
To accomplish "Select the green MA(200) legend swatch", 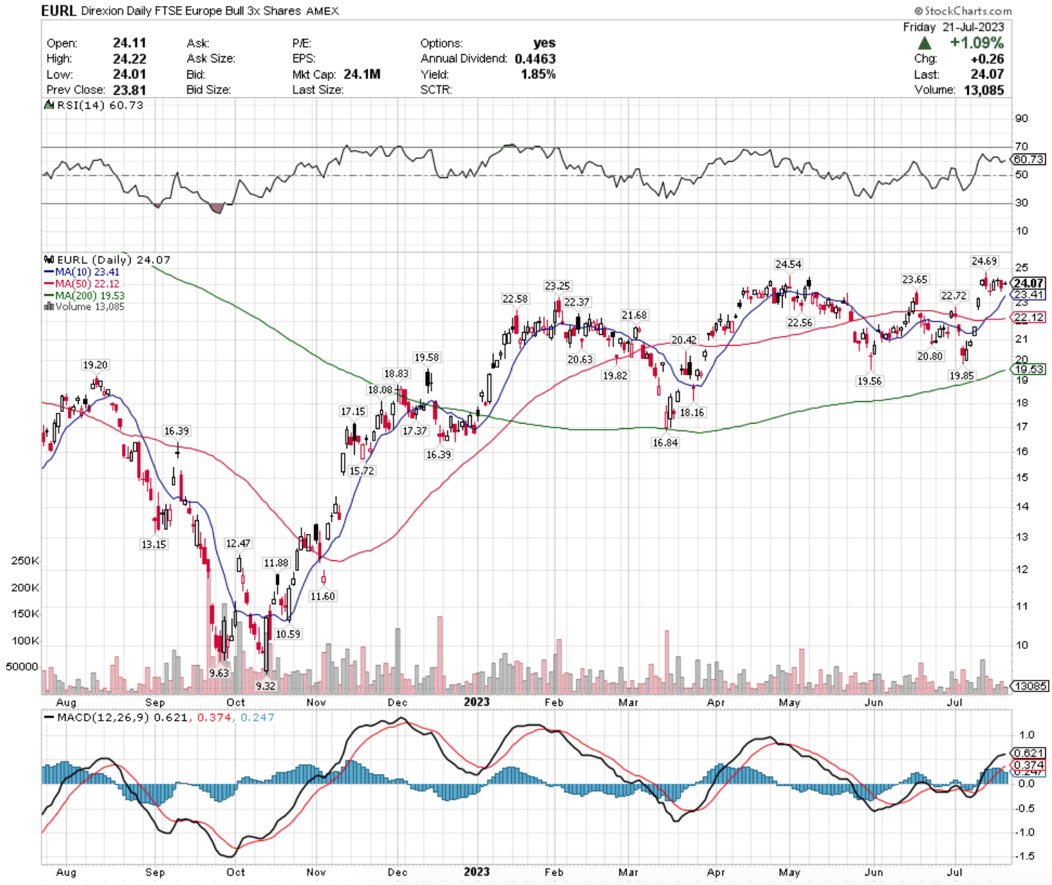I will (49, 296).
